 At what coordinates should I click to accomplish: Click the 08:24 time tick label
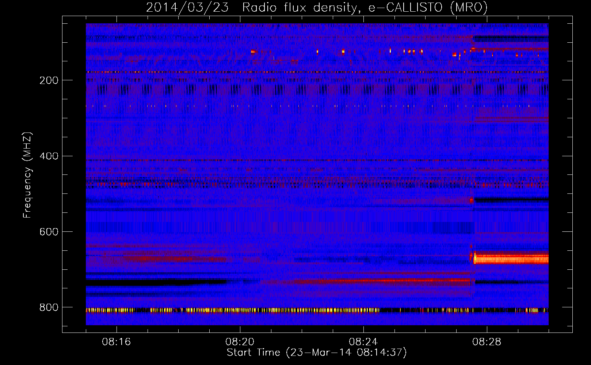pyautogui.click(x=363, y=342)
